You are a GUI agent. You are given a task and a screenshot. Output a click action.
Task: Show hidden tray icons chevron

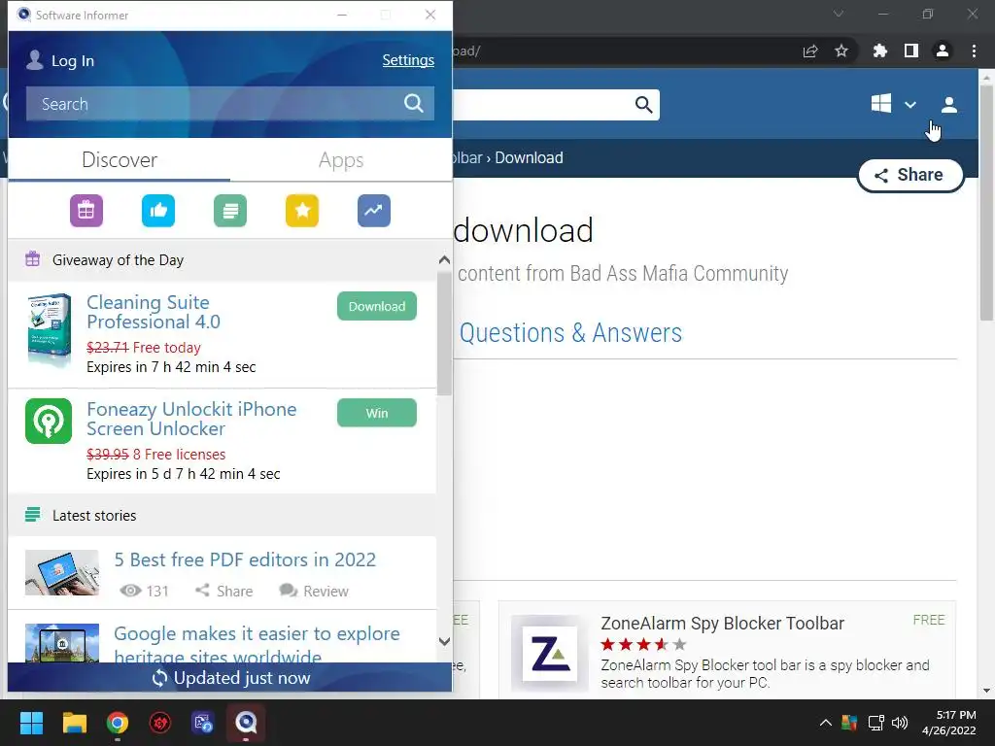coord(826,723)
